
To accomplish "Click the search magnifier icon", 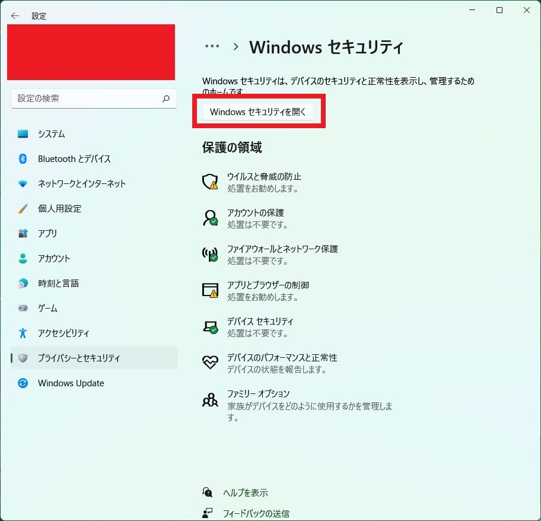I will tap(166, 99).
